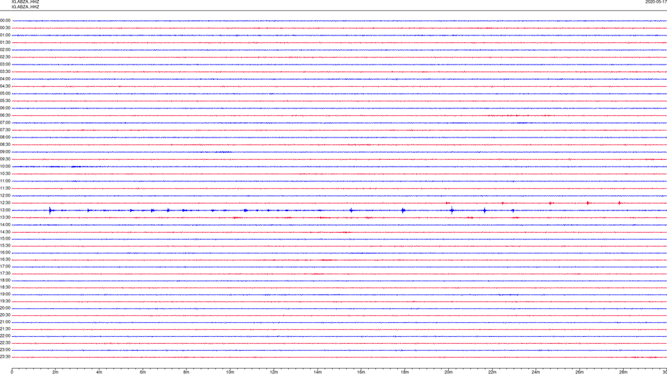Click the tallest 13:00 spike above 20m
Screen dimensions: 667x375
452,210
